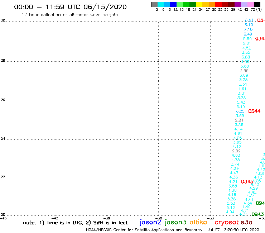Screen dimensions: 265x233
Task: Click the note about UTC time and SWH feet
Action: [75, 223]
